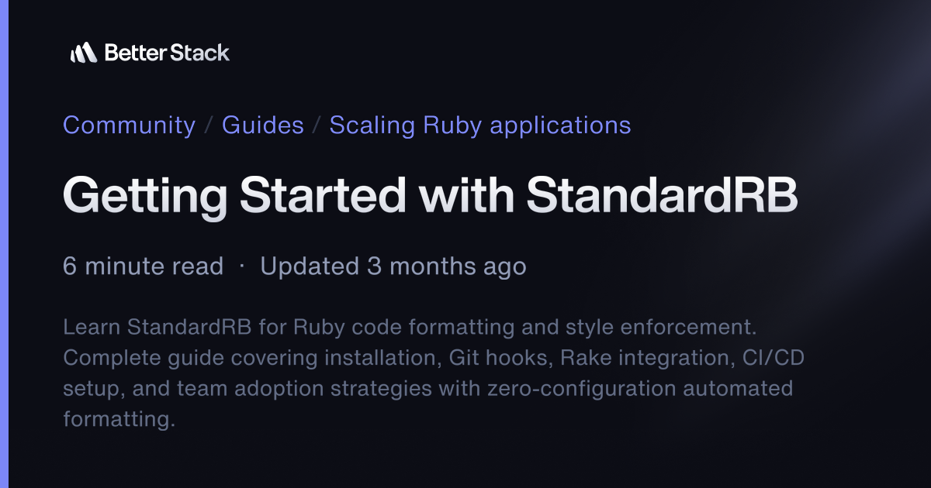This screenshot has width=931, height=488.
Task: Go to the Guides breadcrumb
Action: click(x=263, y=125)
